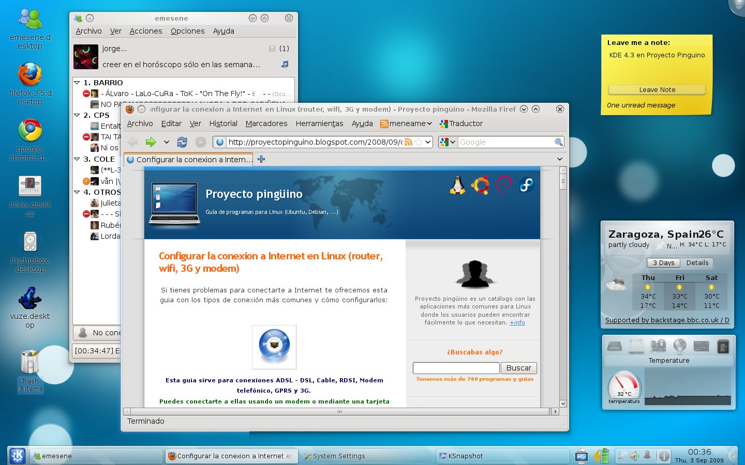Viewport: 745px width, 465px height.
Task: Click inside the blog search input field
Action: pyautogui.click(x=455, y=367)
